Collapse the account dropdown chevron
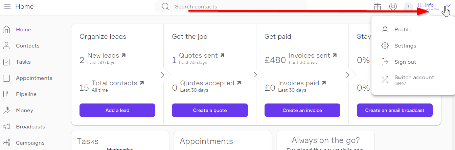455x150 pixels. (448, 6)
